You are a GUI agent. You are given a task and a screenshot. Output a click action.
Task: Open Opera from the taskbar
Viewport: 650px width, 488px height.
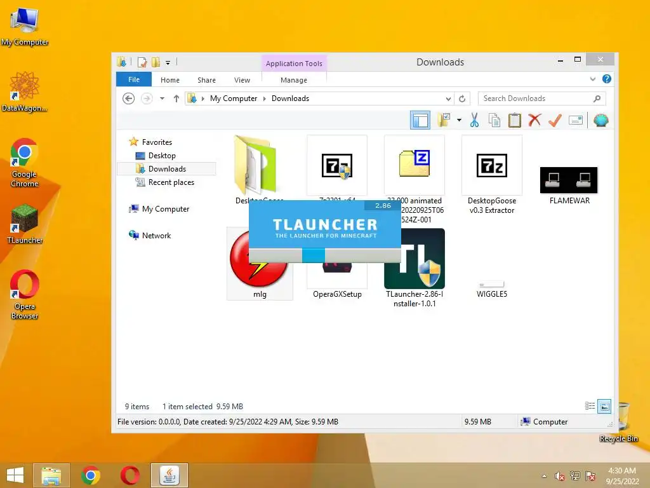[129, 475]
